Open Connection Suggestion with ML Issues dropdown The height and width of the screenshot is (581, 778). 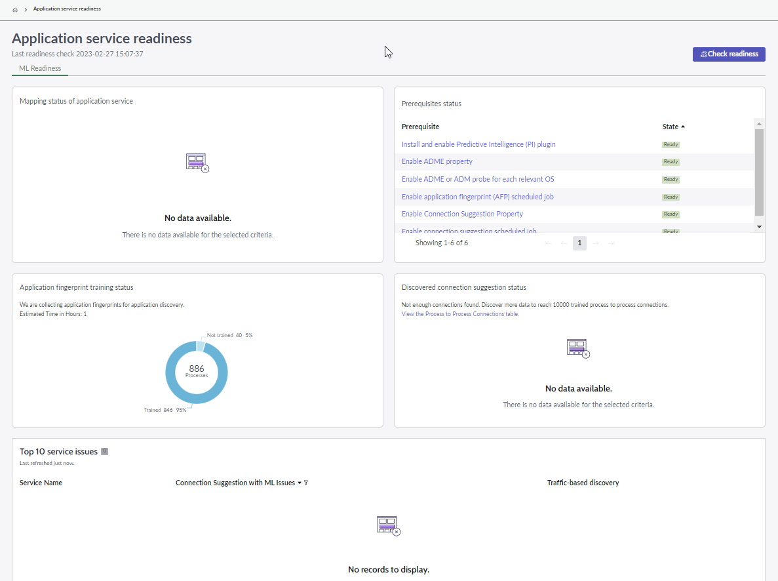[x=300, y=483]
